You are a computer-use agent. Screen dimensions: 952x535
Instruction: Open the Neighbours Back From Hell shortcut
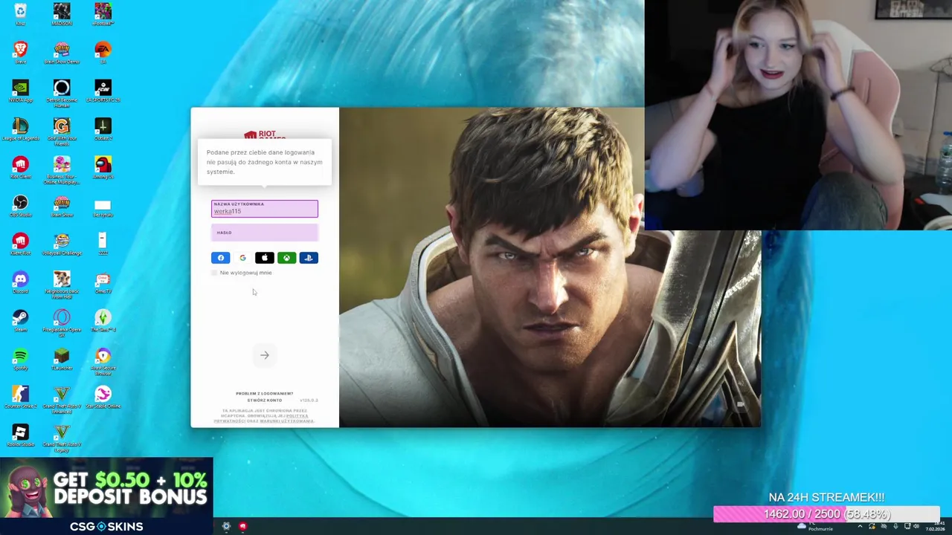(62, 284)
